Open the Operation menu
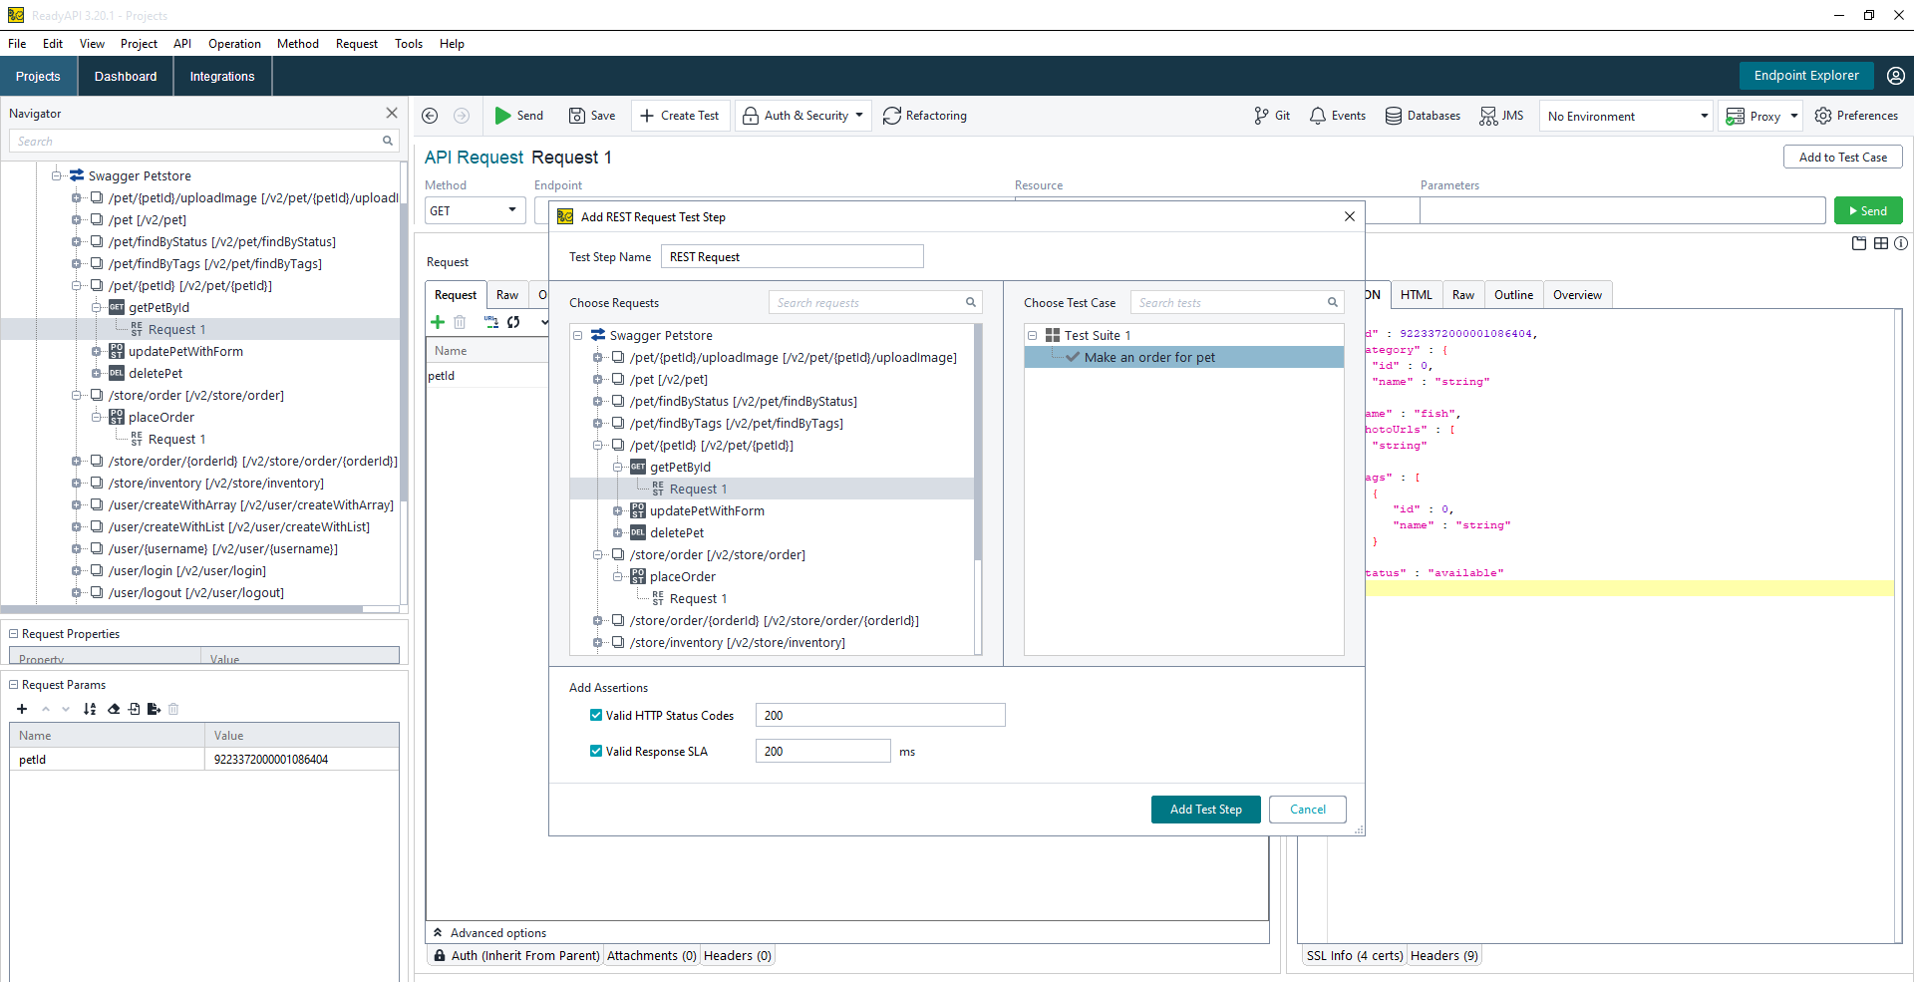Viewport: 1914px width, 982px height. coord(234,44)
